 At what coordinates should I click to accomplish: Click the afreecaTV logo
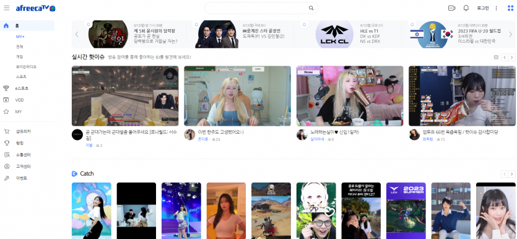point(36,8)
